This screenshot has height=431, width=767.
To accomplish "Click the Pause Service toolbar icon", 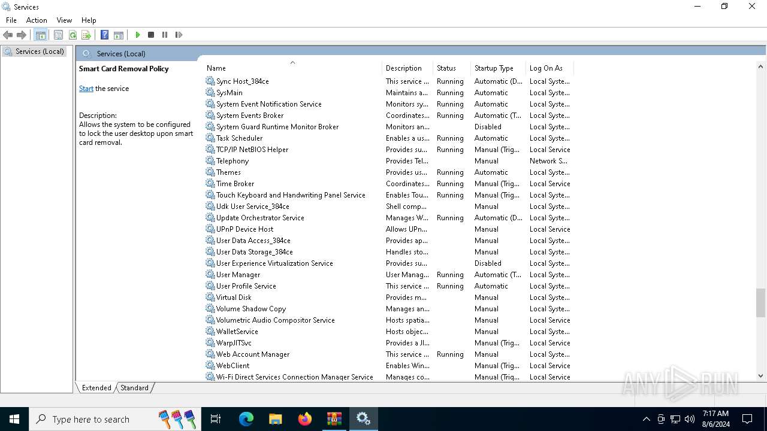I will point(165,35).
